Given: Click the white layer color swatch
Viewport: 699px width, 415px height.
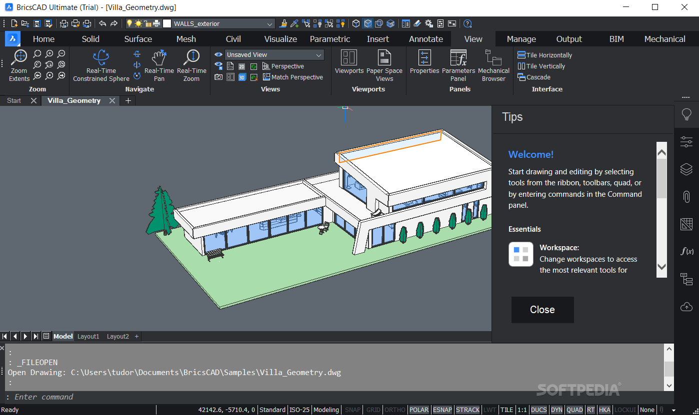Looking at the screenshot, I should 167,23.
